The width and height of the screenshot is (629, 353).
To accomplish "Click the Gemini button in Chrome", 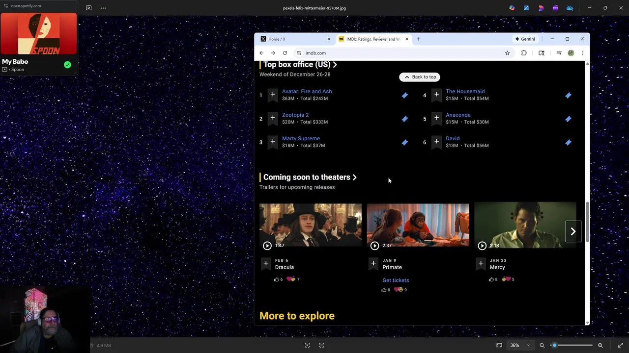I will point(525,39).
